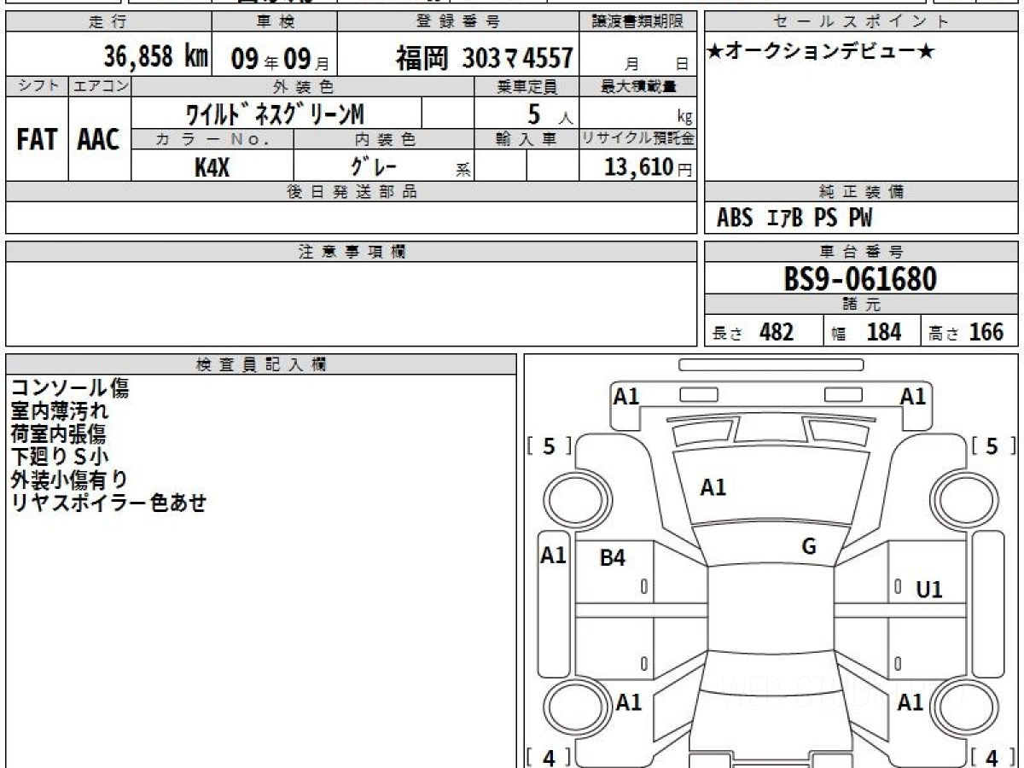Click the rear-left wheel circle on diagram
The width and height of the screenshot is (1024, 768).
coord(572,708)
